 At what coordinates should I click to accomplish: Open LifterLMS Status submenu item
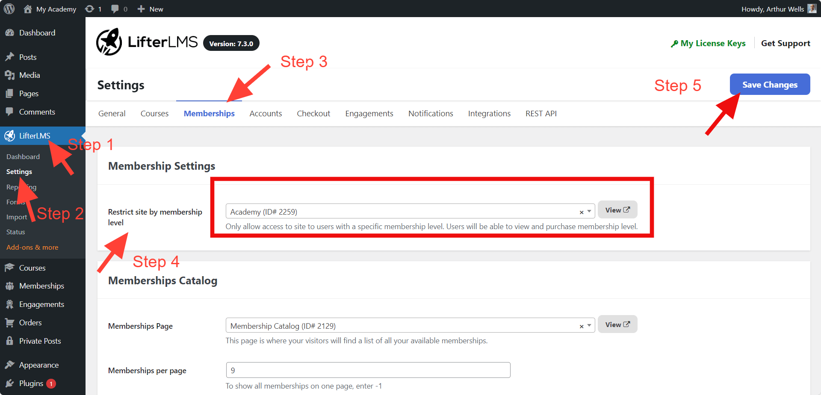click(x=16, y=232)
